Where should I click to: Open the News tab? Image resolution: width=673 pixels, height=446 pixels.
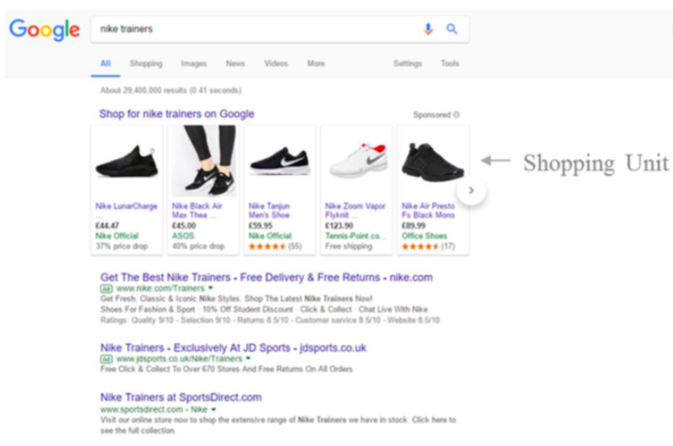235,64
